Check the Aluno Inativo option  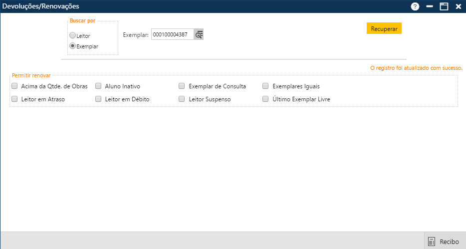click(98, 86)
